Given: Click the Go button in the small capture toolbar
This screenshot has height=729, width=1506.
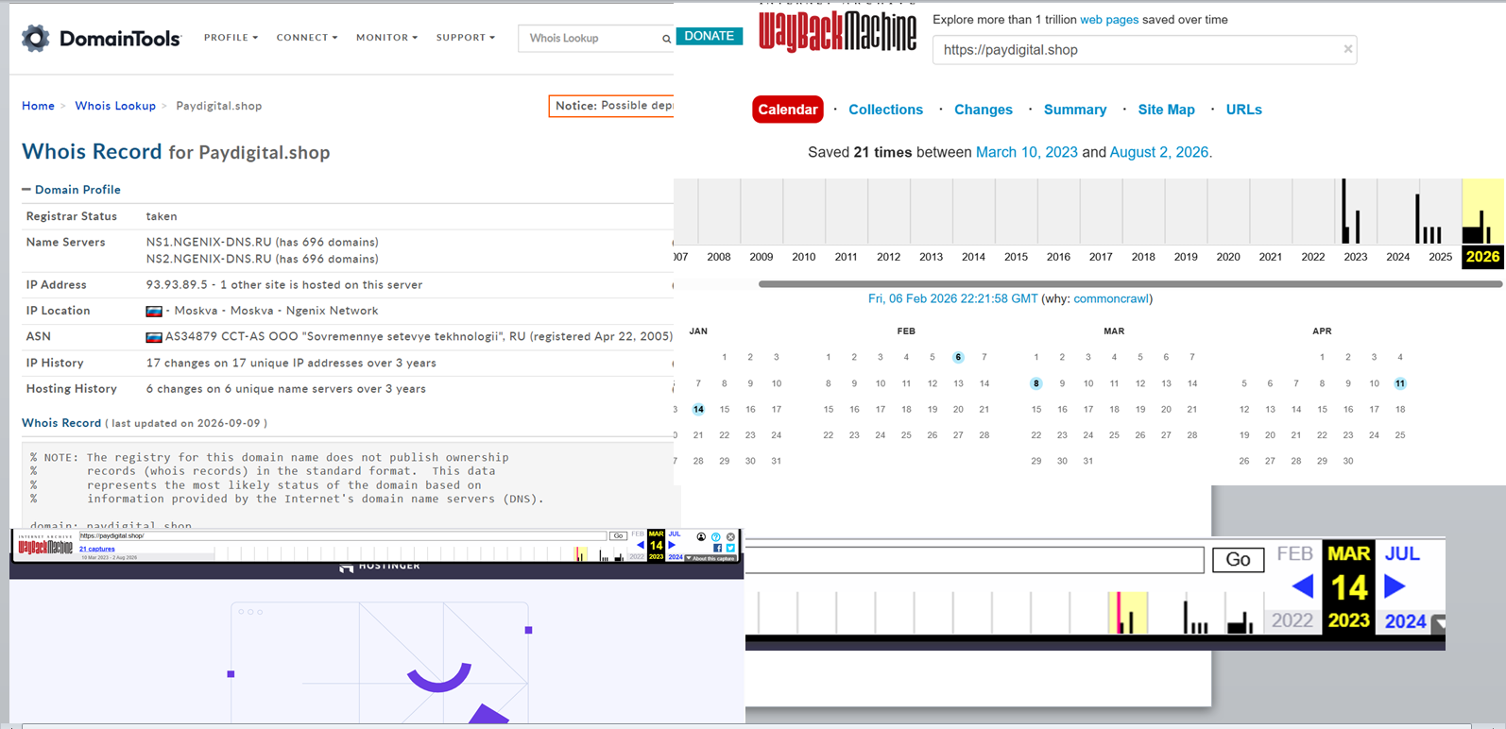Looking at the screenshot, I should (619, 535).
